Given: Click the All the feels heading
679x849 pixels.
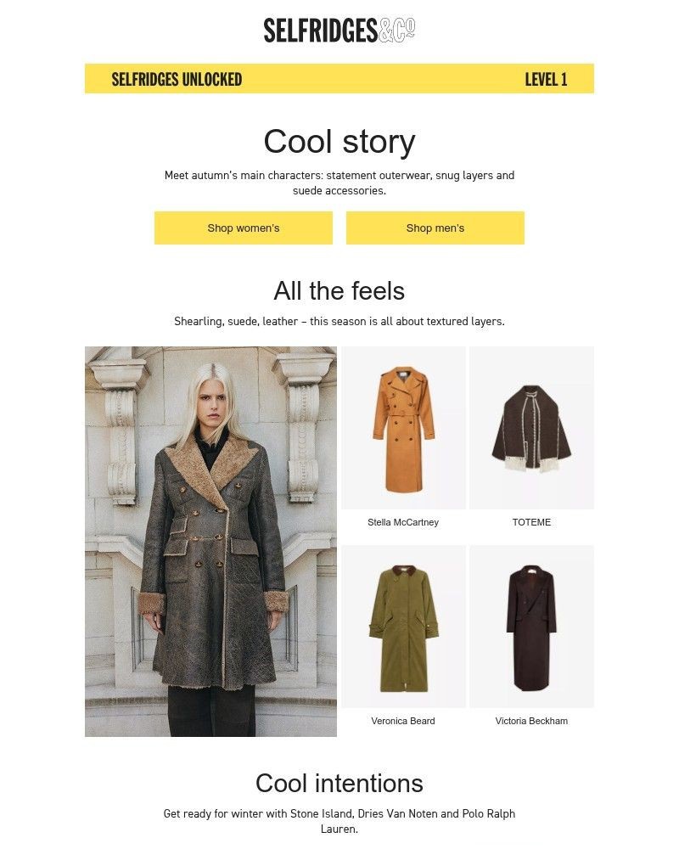Looking at the screenshot, I should point(339,290).
